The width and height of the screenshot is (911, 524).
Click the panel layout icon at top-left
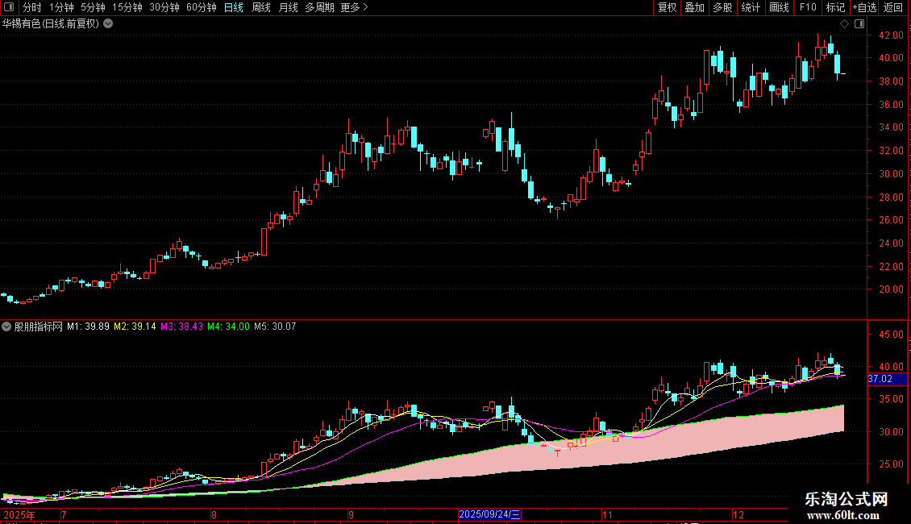pyautogui.click(x=9, y=7)
